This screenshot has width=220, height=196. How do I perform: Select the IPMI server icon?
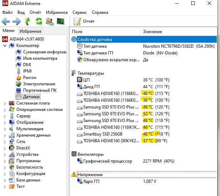click(19, 71)
